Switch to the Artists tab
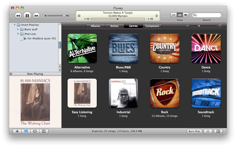Image resolution: width=236 pixels, height=147 pixels. (114, 26)
